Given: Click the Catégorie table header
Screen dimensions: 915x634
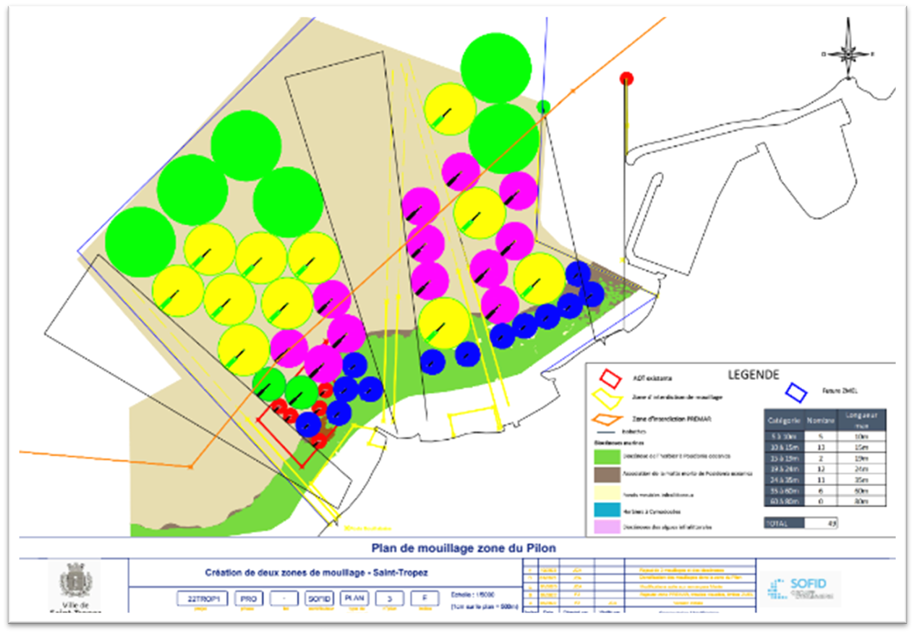Looking at the screenshot, I should coord(784,421).
